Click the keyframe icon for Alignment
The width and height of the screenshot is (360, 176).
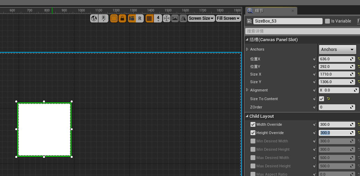315,90
